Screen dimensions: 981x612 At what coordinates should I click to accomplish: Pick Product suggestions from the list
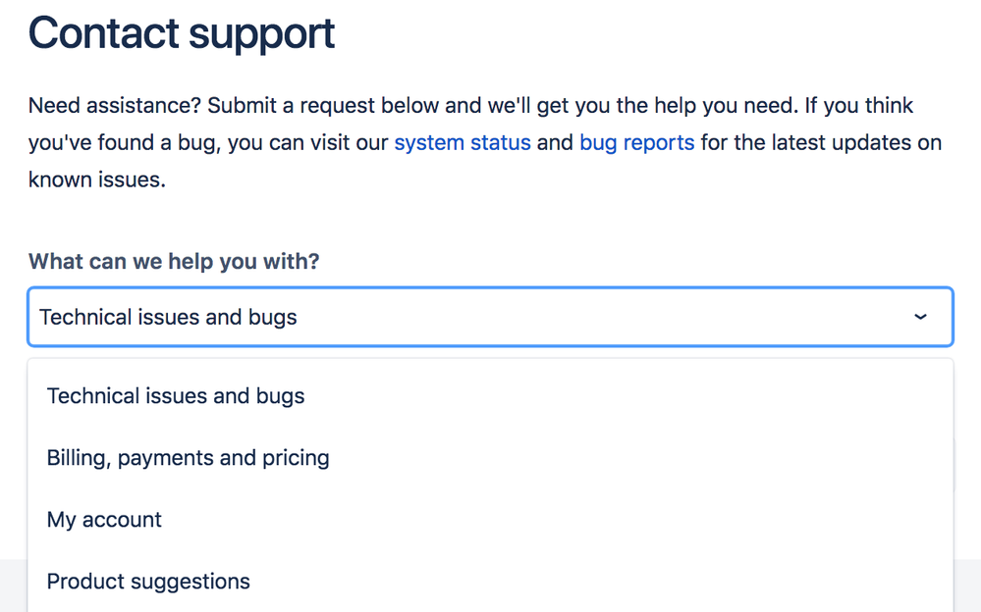[148, 582]
